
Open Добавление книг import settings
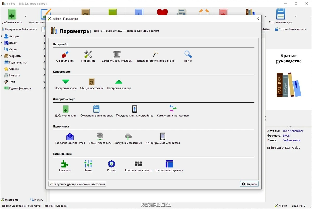click(x=66, y=111)
